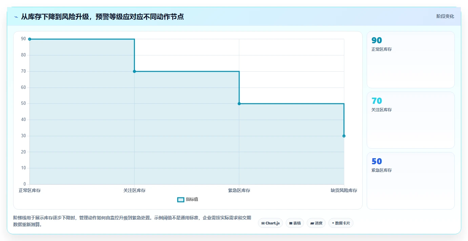Select the data point at 紧急区库存 (50)
The height and width of the screenshot is (241, 468).
[239, 104]
